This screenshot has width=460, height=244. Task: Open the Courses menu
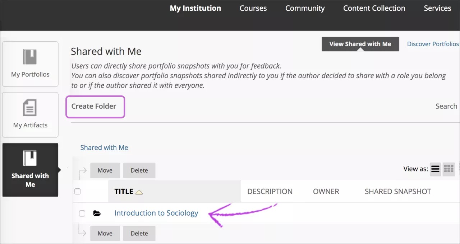pyautogui.click(x=253, y=8)
